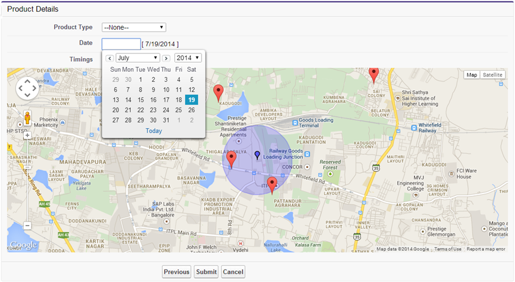This screenshot has height=282, width=515.
Task: Select July 12 in the calendar
Action: tap(191, 90)
